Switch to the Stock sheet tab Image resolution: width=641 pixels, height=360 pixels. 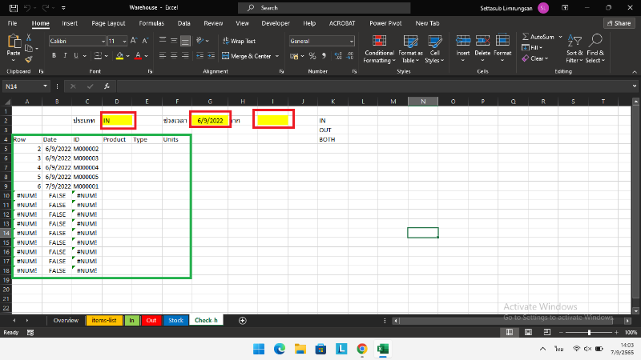coord(175,320)
